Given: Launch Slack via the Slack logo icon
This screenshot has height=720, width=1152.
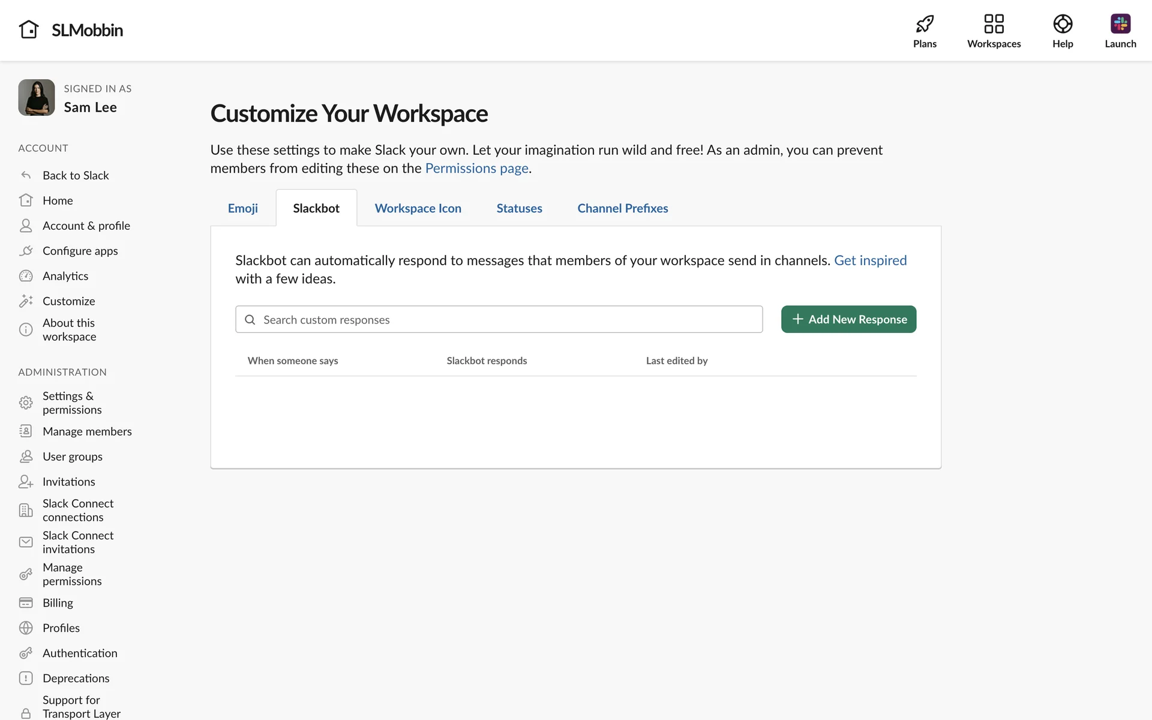Looking at the screenshot, I should (x=1120, y=24).
